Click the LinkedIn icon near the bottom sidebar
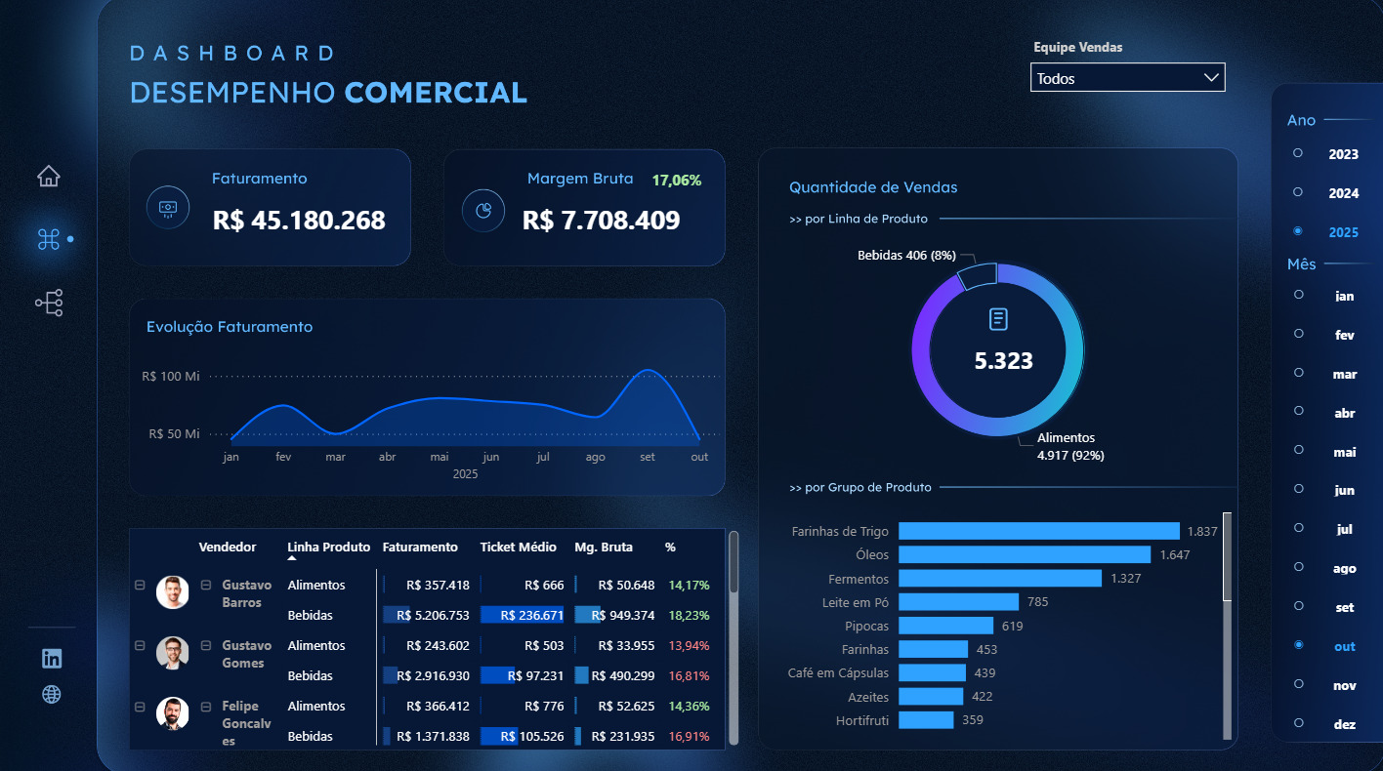The image size is (1383, 771). point(52,659)
